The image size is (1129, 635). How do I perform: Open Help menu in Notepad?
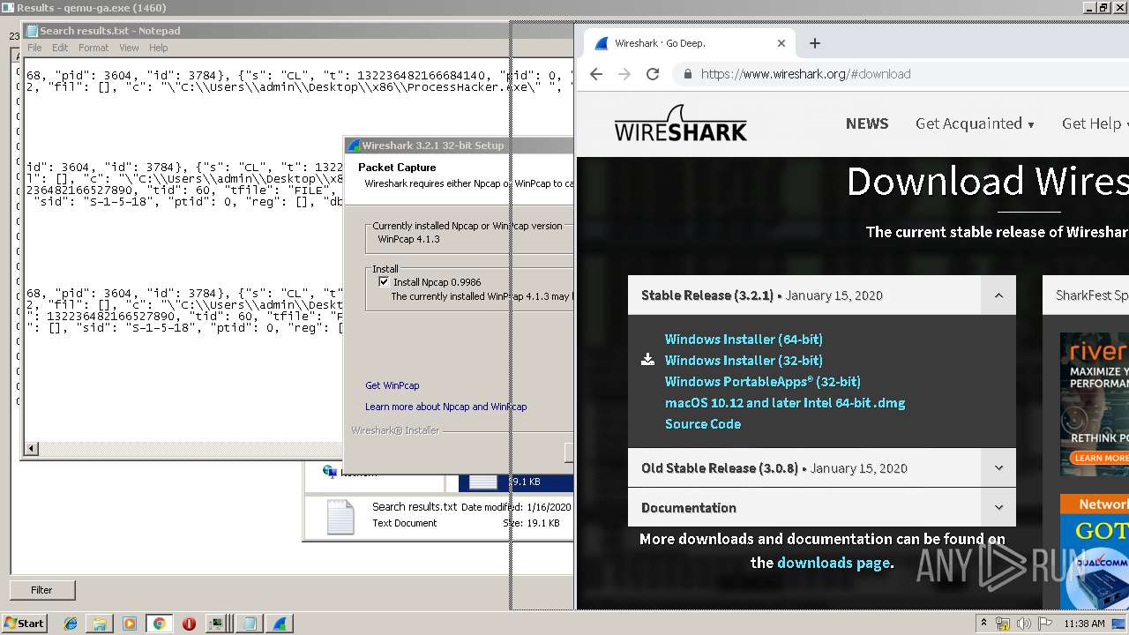tap(159, 48)
